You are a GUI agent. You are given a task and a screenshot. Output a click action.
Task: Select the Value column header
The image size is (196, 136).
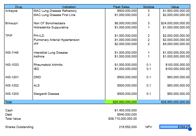pyautogui.click(x=175, y=7)
